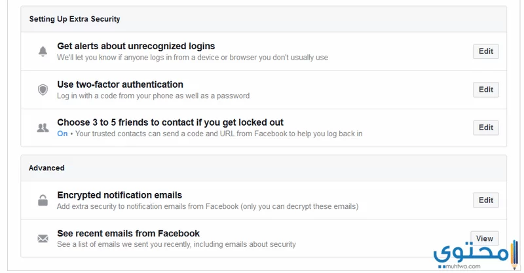Click the pencil graphic in the watermark
The image size is (524, 273).
(515, 255)
